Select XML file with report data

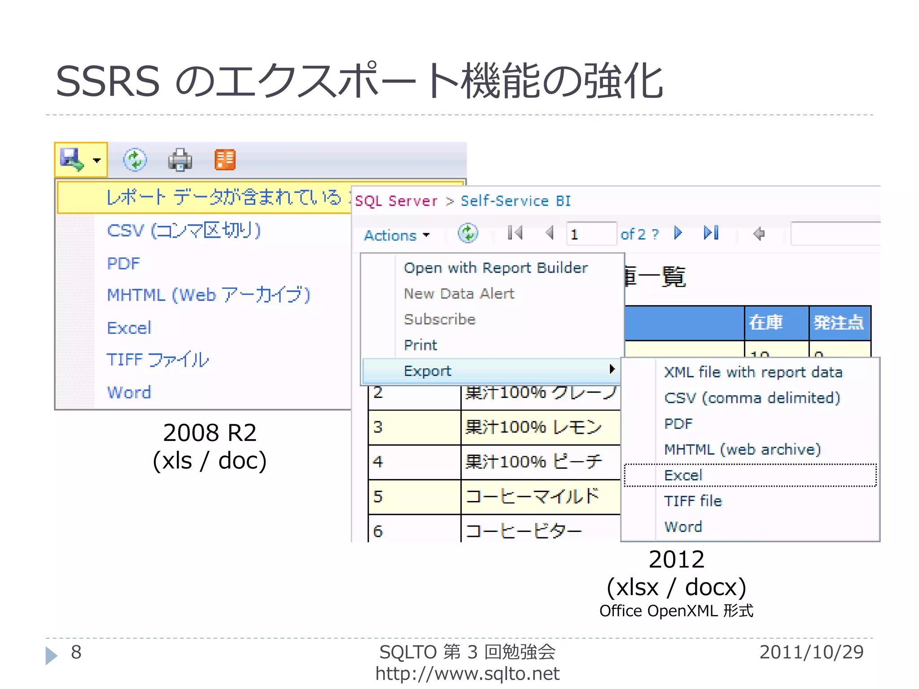[753, 372]
